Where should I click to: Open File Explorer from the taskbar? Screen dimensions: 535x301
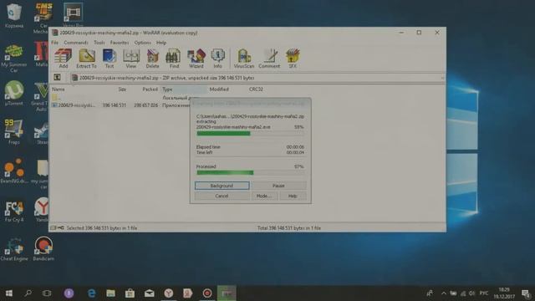tap(110, 293)
